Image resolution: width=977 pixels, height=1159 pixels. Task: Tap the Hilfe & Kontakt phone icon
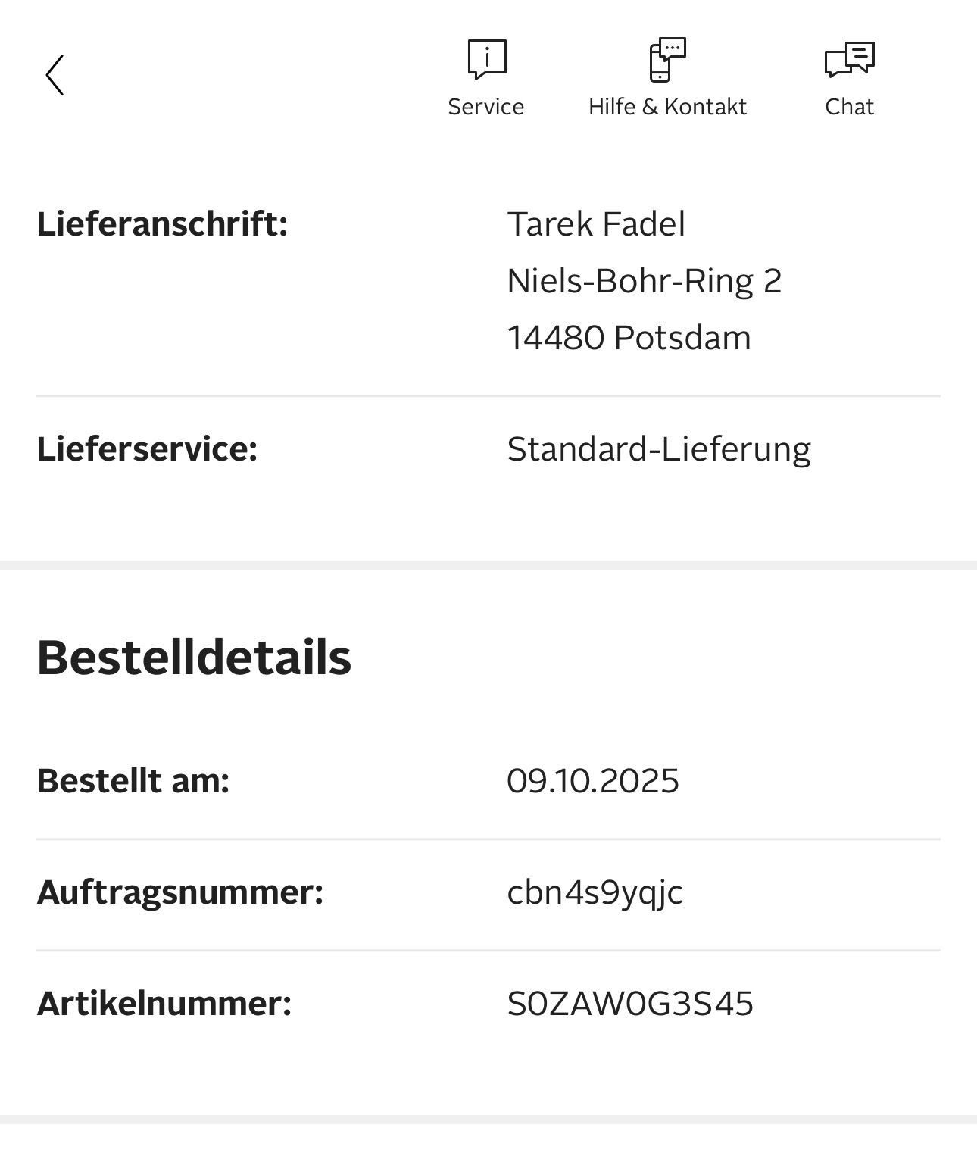pos(667,59)
